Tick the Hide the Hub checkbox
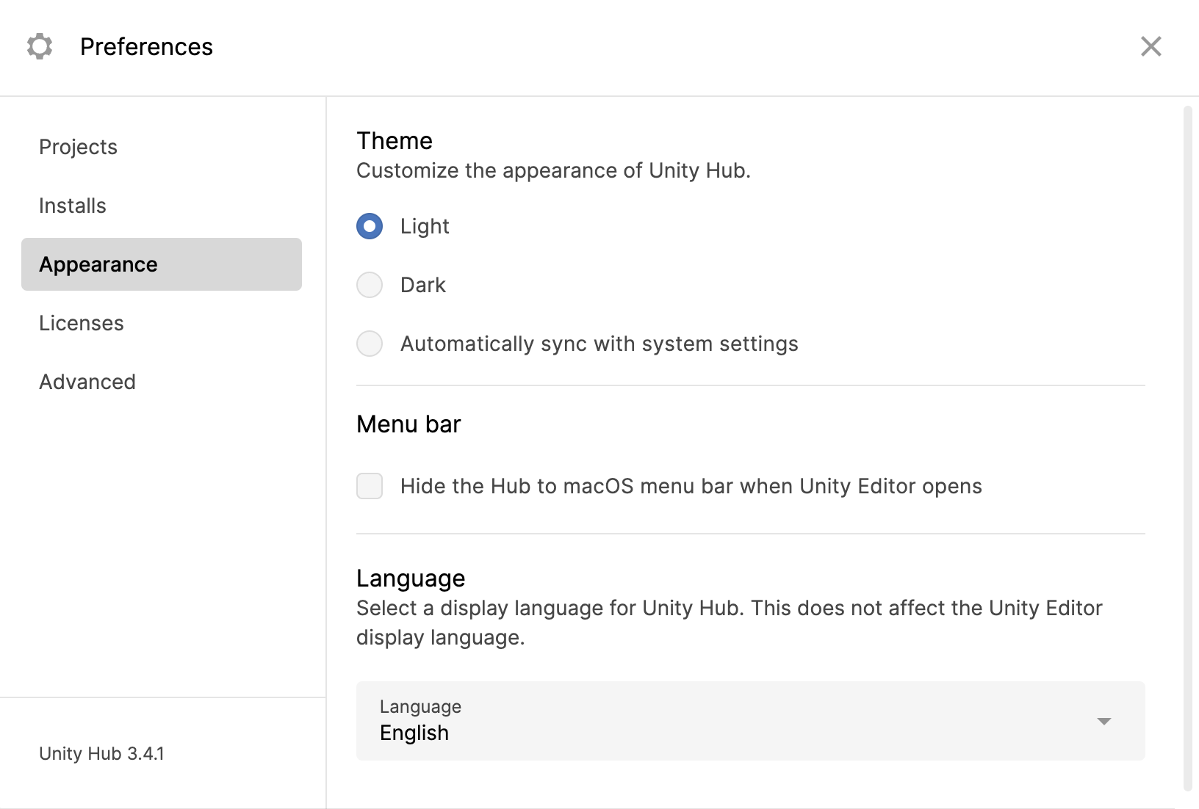Image resolution: width=1199 pixels, height=809 pixels. click(370, 486)
